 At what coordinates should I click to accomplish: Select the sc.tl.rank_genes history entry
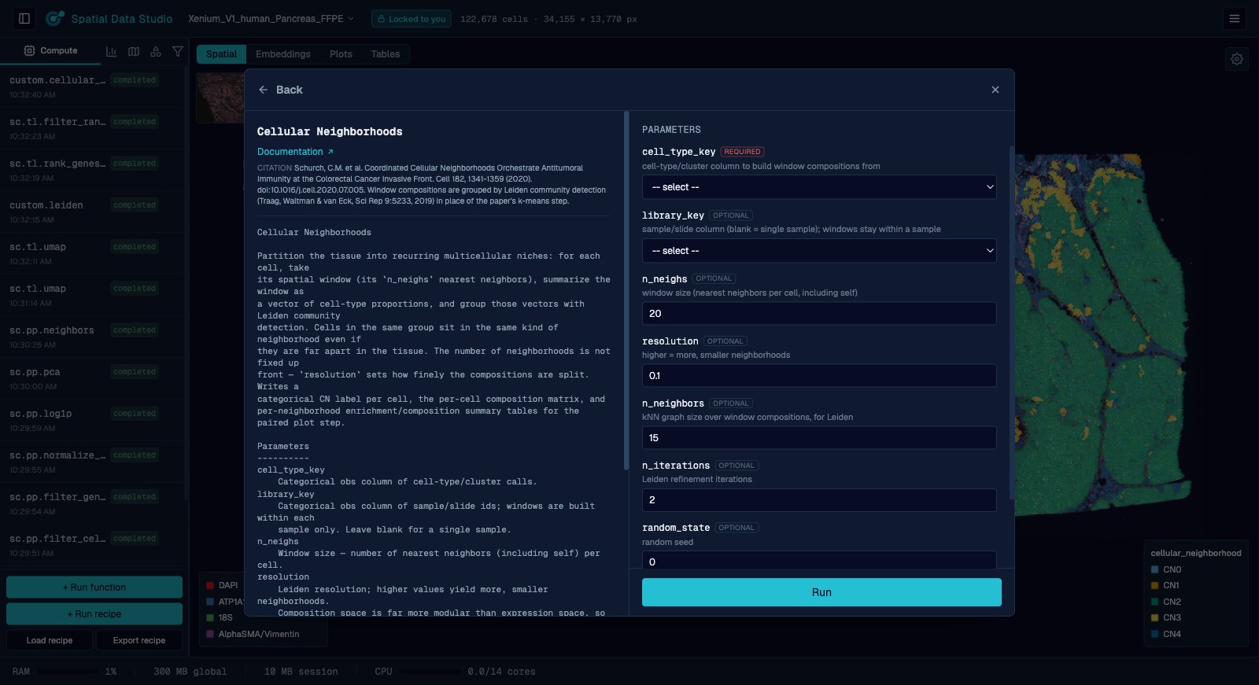coord(92,170)
